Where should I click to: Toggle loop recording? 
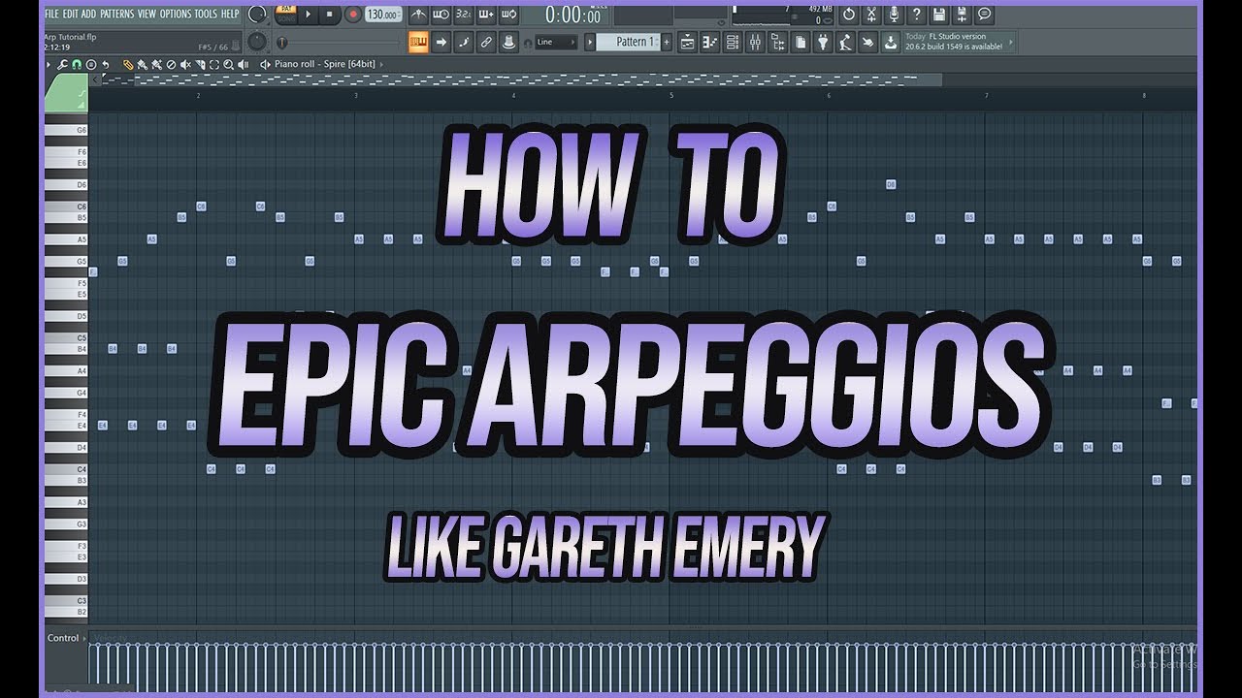508,14
